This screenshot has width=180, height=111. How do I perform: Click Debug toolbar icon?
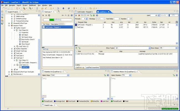coord(17,8)
